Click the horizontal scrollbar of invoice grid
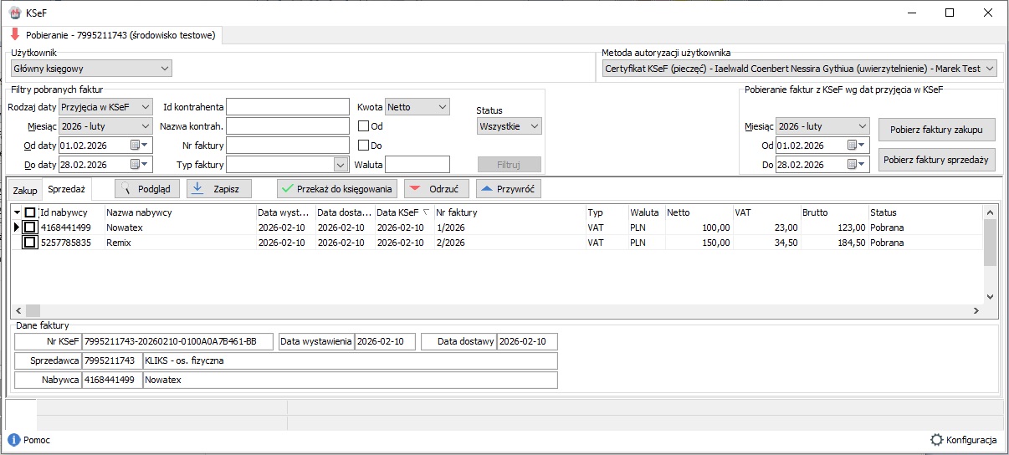This screenshot has height=455, width=1009. pyautogui.click(x=502, y=310)
